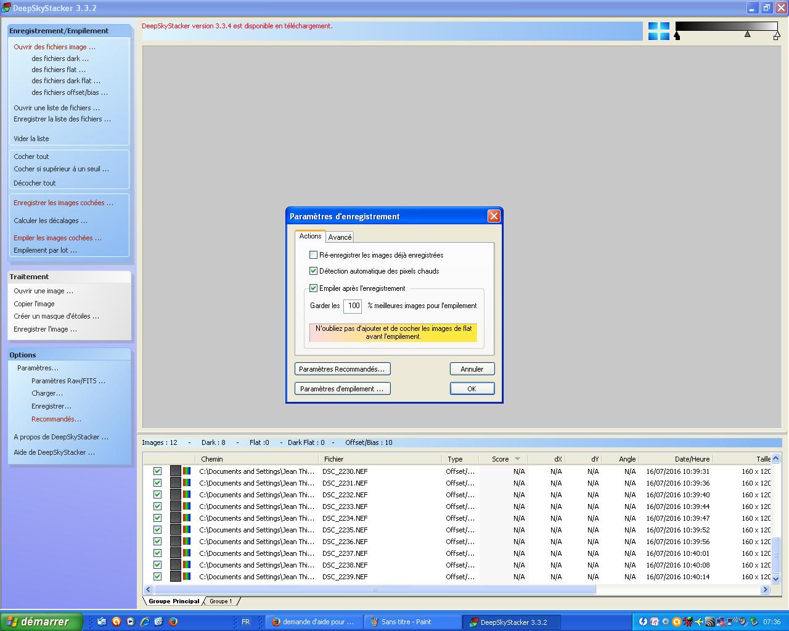Viewport: 789px width, 631px height.
Task: Click the file list scroll-up arrow
Action: coord(776,458)
